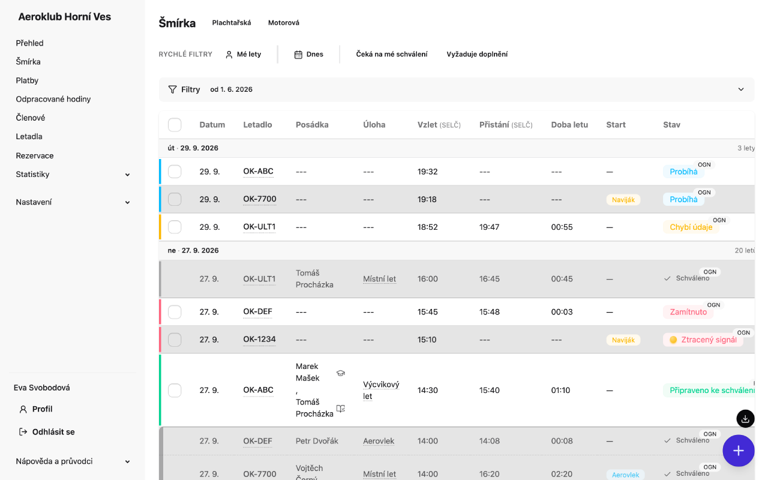This screenshot has width=768, height=480.
Task: Tick checkbox for OK-7700 19:18 flight
Action: click(175, 199)
